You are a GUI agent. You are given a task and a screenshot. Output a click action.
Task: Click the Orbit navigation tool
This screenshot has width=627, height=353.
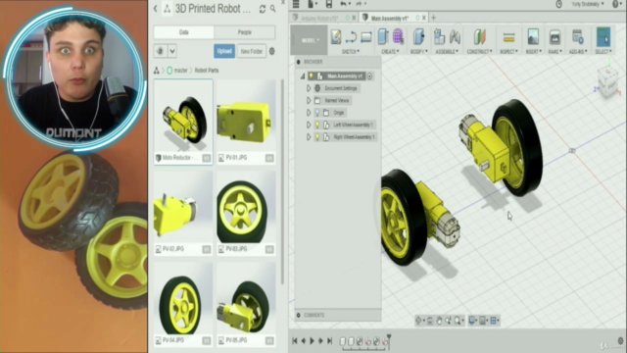(x=418, y=321)
